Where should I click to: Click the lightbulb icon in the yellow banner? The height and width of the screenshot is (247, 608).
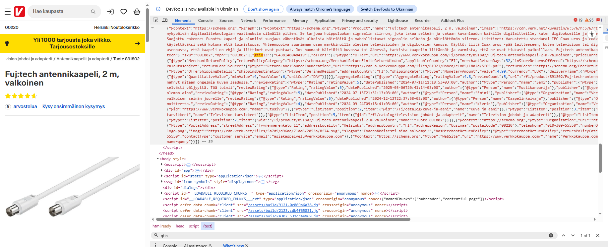click(7, 43)
